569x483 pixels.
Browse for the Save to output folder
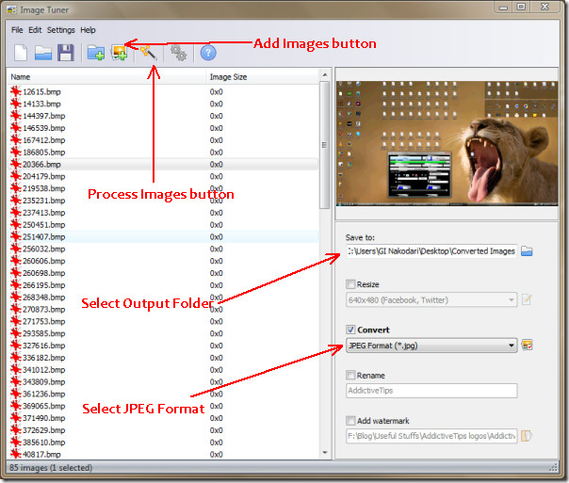pyautogui.click(x=528, y=251)
